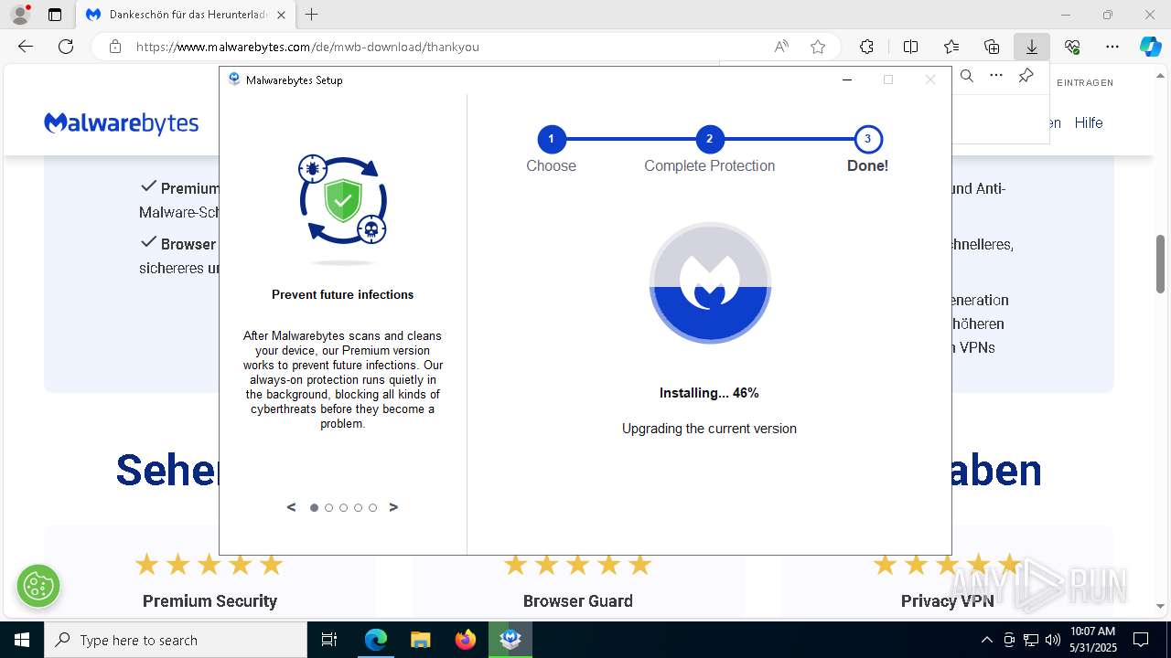Refresh the browser page
The image size is (1171, 658).
(66, 47)
